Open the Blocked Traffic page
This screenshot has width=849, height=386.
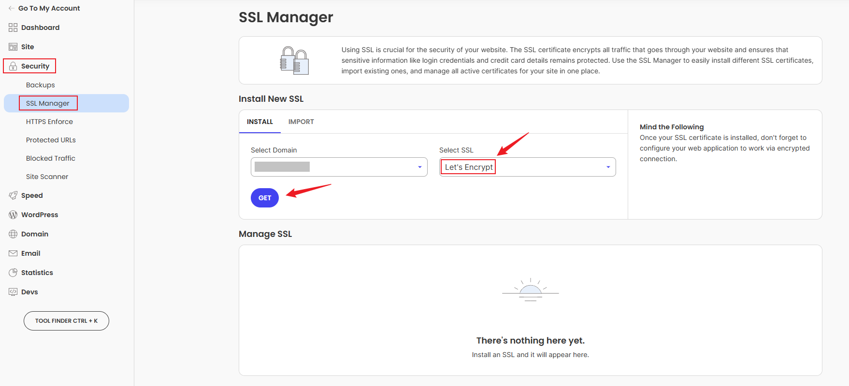click(51, 158)
